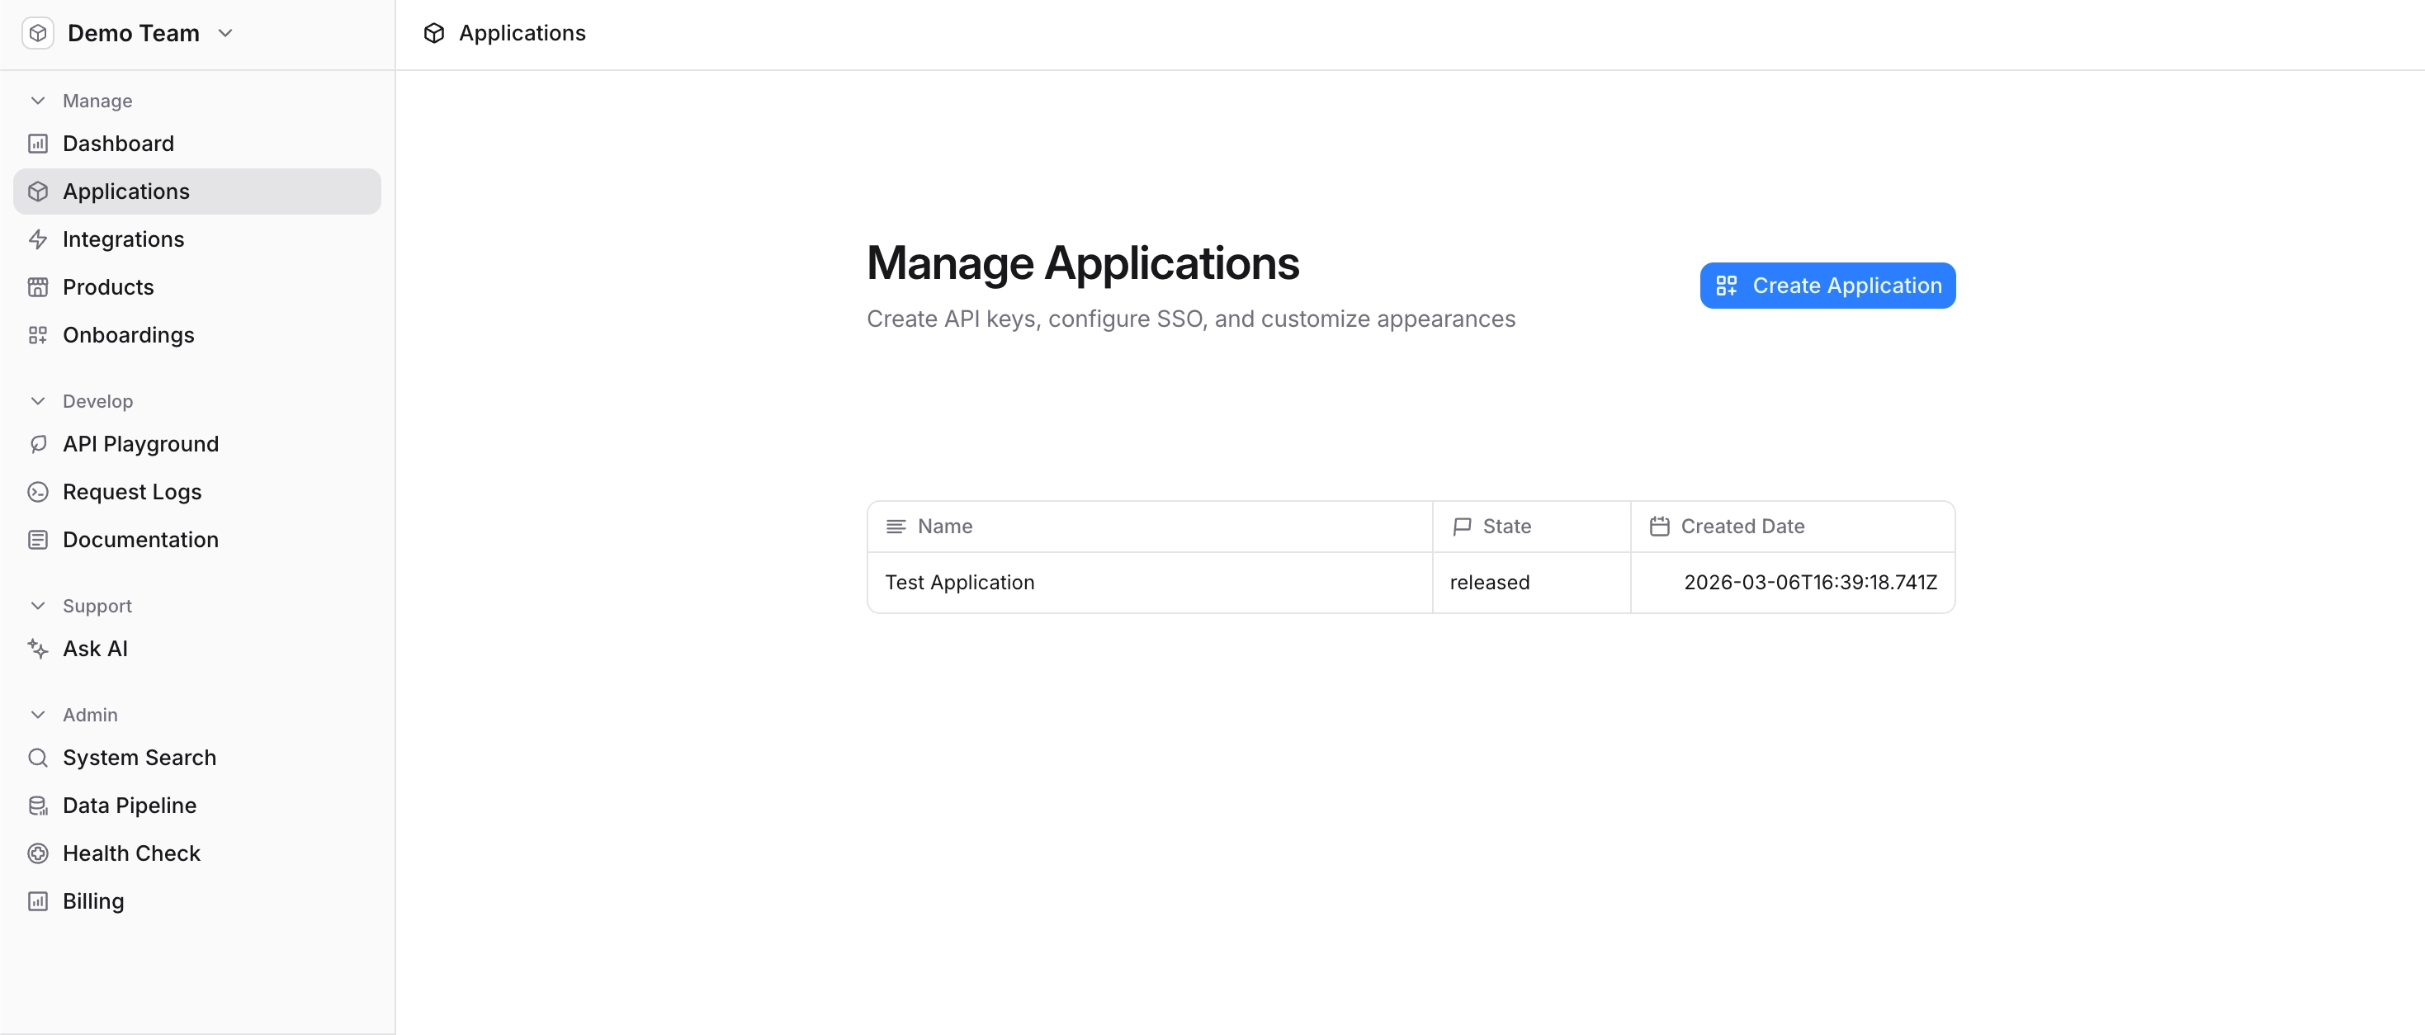Image resolution: width=2425 pixels, height=1035 pixels.
Task: Click the Name column lines icon
Action: point(896,527)
